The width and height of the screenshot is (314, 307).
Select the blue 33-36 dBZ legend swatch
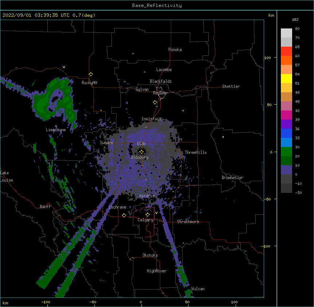(x=286, y=133)
